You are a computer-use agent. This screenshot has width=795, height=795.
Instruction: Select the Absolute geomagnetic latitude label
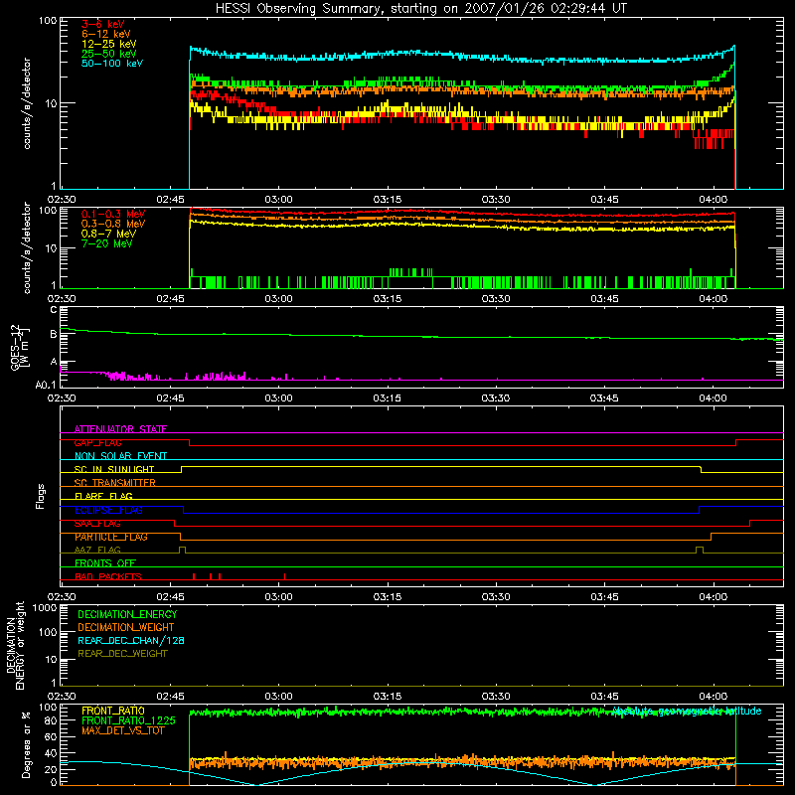pos(687,712)
